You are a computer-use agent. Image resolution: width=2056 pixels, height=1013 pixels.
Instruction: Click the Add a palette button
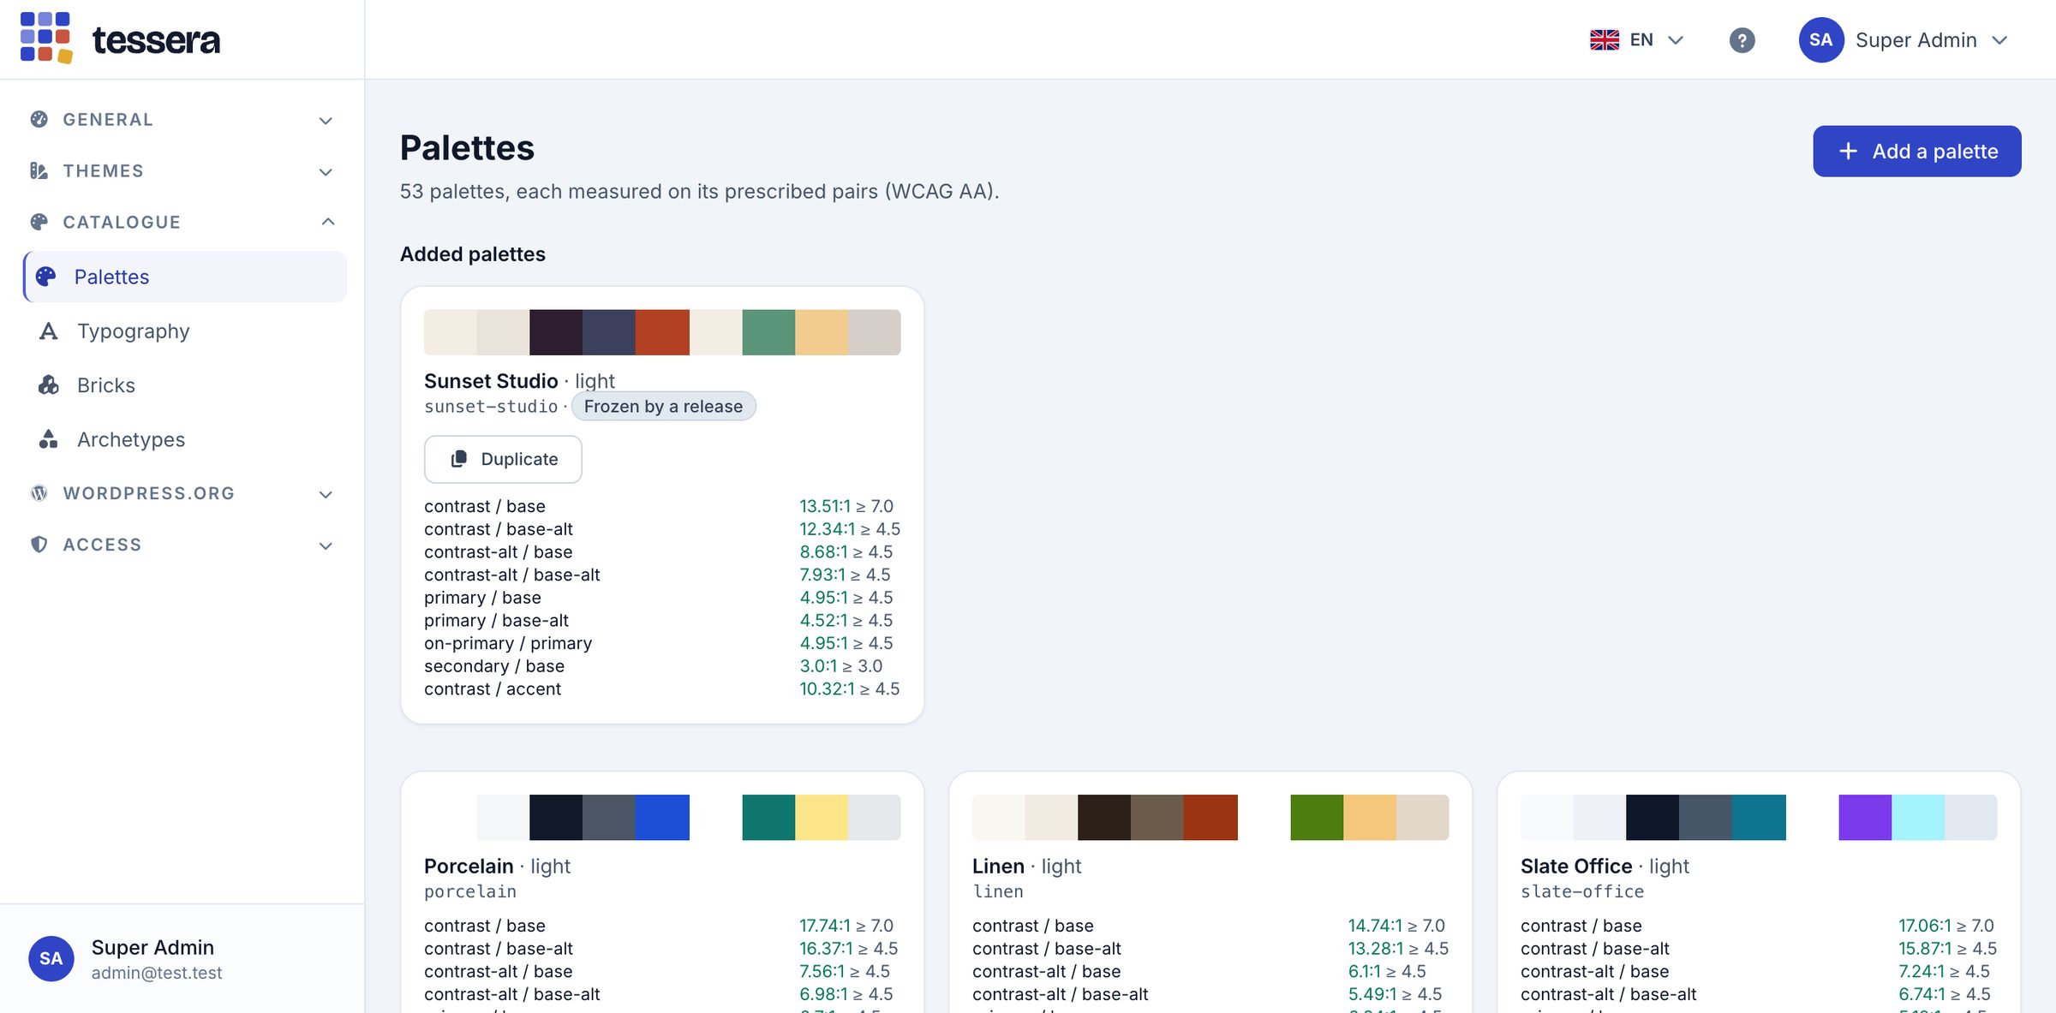[x=1917, y=152]
